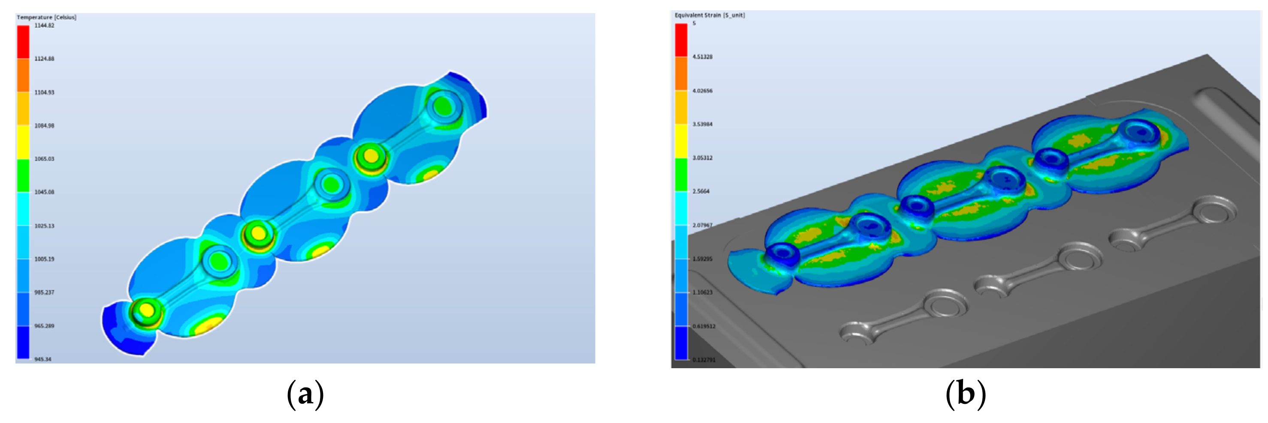Click the "Equivalent Strain [S_unit]" legend title
The width and height of the screenshot is (1268, 423).
click(x=710, y=15)
